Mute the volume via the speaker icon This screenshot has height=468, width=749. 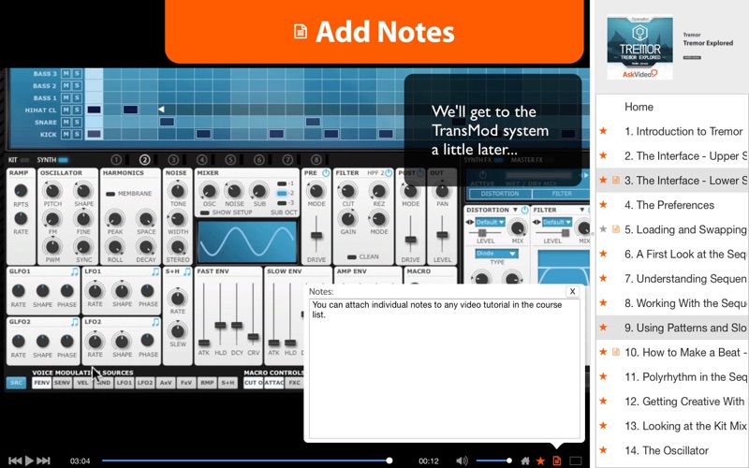(462, 461)
